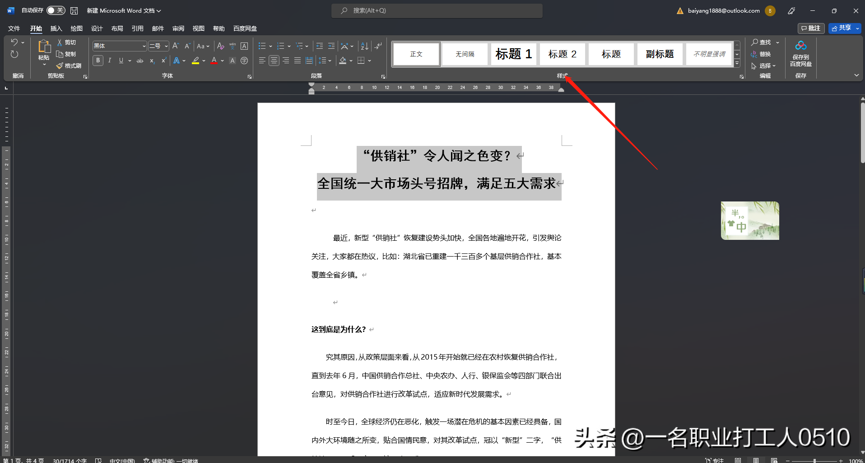Toggle strikethrough formatting
The image size is (865, 463).
140,61
